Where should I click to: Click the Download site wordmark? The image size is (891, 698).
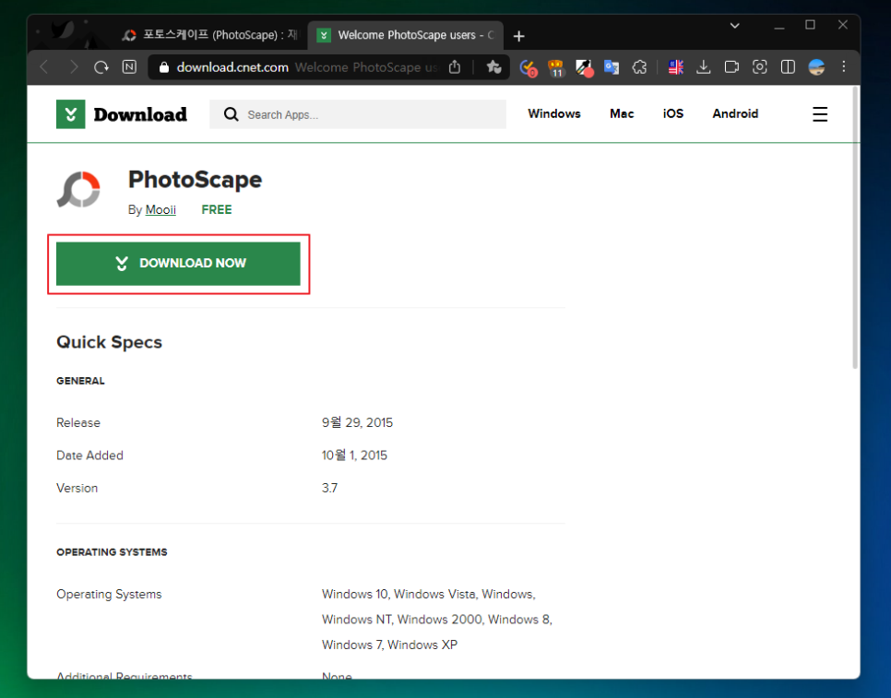tap(140, 114)
